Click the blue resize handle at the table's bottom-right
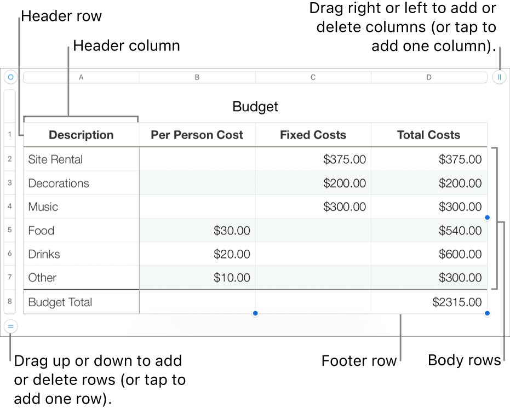Viewport: 510px width, 408px height. 487,313
